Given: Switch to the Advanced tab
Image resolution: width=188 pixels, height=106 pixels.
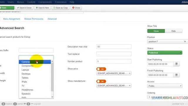Looking at the screenshot, I should 52,19.
